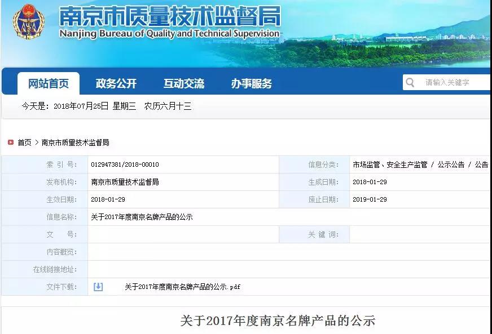This screenshot has height=334, width=492.
Task: Select the 生成日期 value 2018-01-29
Action: (370, 182)
